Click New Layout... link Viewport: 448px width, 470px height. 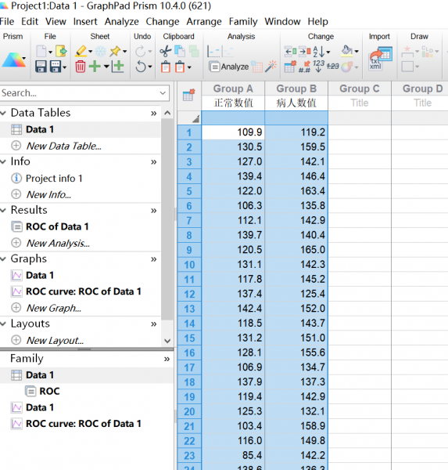(55, 340)
